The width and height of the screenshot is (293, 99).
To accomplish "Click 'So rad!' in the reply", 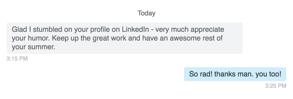I will click(x=201, y=74).
